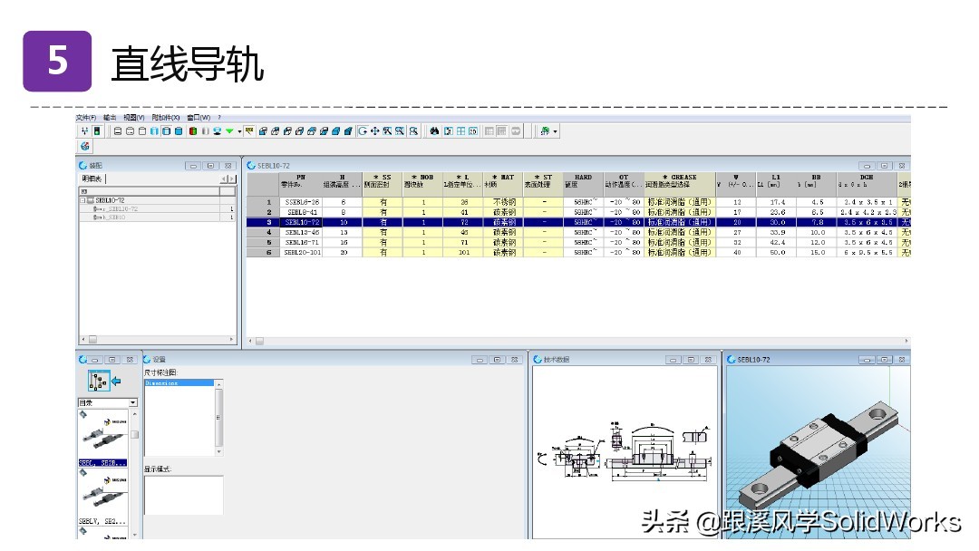This screenshot has height=551, width=979.
Task: Click the rotate view toolbar icon
Action: click(366, 130)
